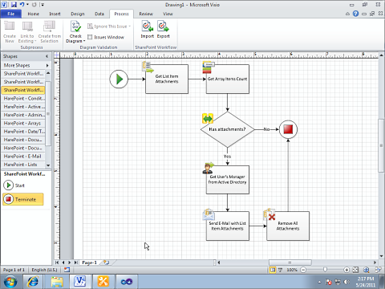The height and width of the screenshot is (289, 385).
Task: Open the HarePoint - Date/T... stencil
Action: point(23,132)
